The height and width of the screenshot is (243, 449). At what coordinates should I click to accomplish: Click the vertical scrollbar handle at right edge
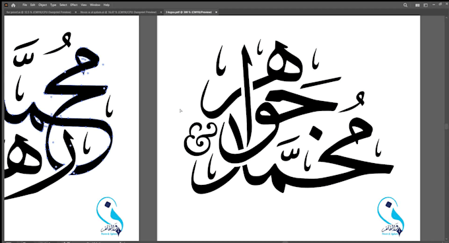coord(446,127)
